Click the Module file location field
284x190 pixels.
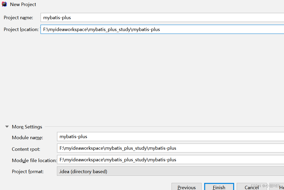170,160
